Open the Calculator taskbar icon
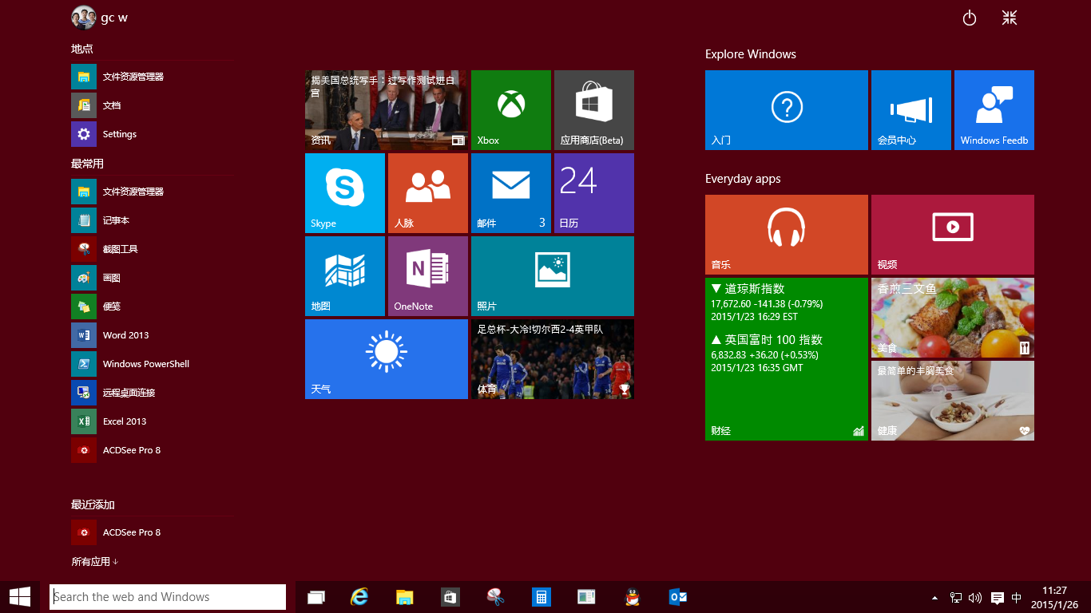The width and height of the screenshot is (1091, 613). coord(542,597)
